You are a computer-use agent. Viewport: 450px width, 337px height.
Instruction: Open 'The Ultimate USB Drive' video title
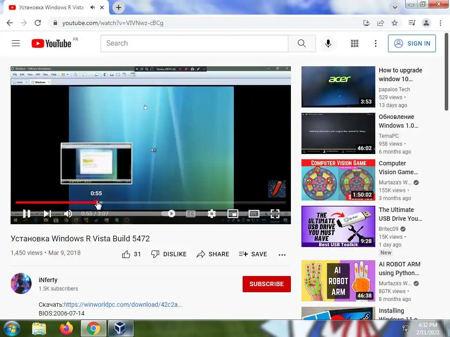pyautogui.click(x=400, y=214)
